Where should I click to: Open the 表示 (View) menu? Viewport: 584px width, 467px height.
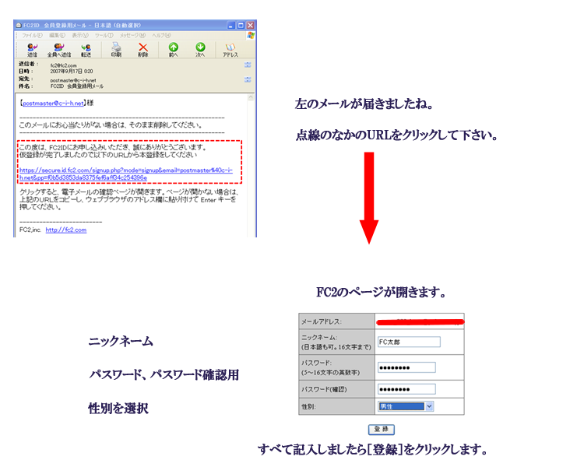coord(80,35)
